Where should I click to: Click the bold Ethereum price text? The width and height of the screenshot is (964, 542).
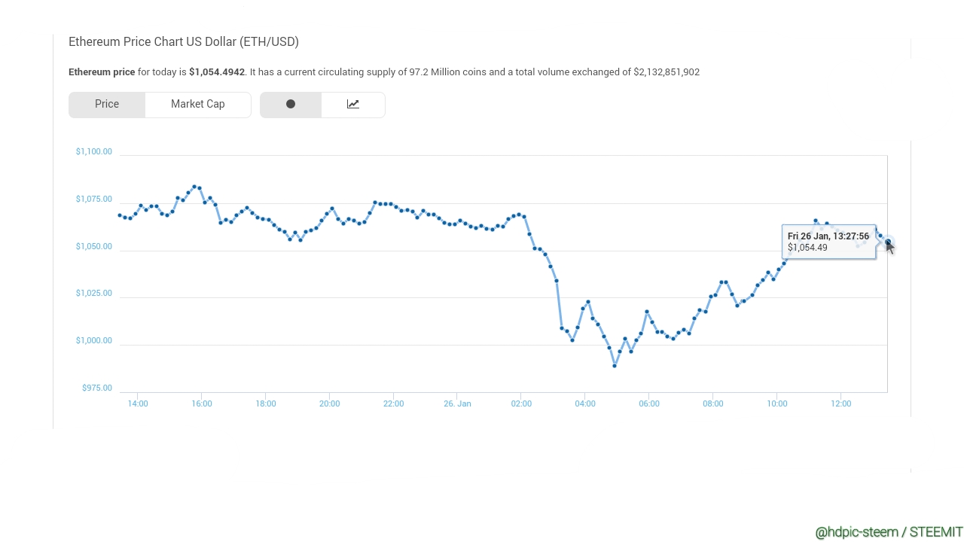pyautogui.click(x=102, y=72)
